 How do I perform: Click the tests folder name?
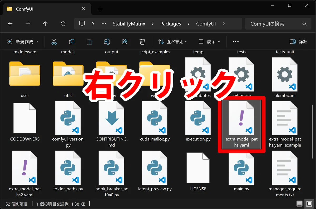(x=241, y=52)
